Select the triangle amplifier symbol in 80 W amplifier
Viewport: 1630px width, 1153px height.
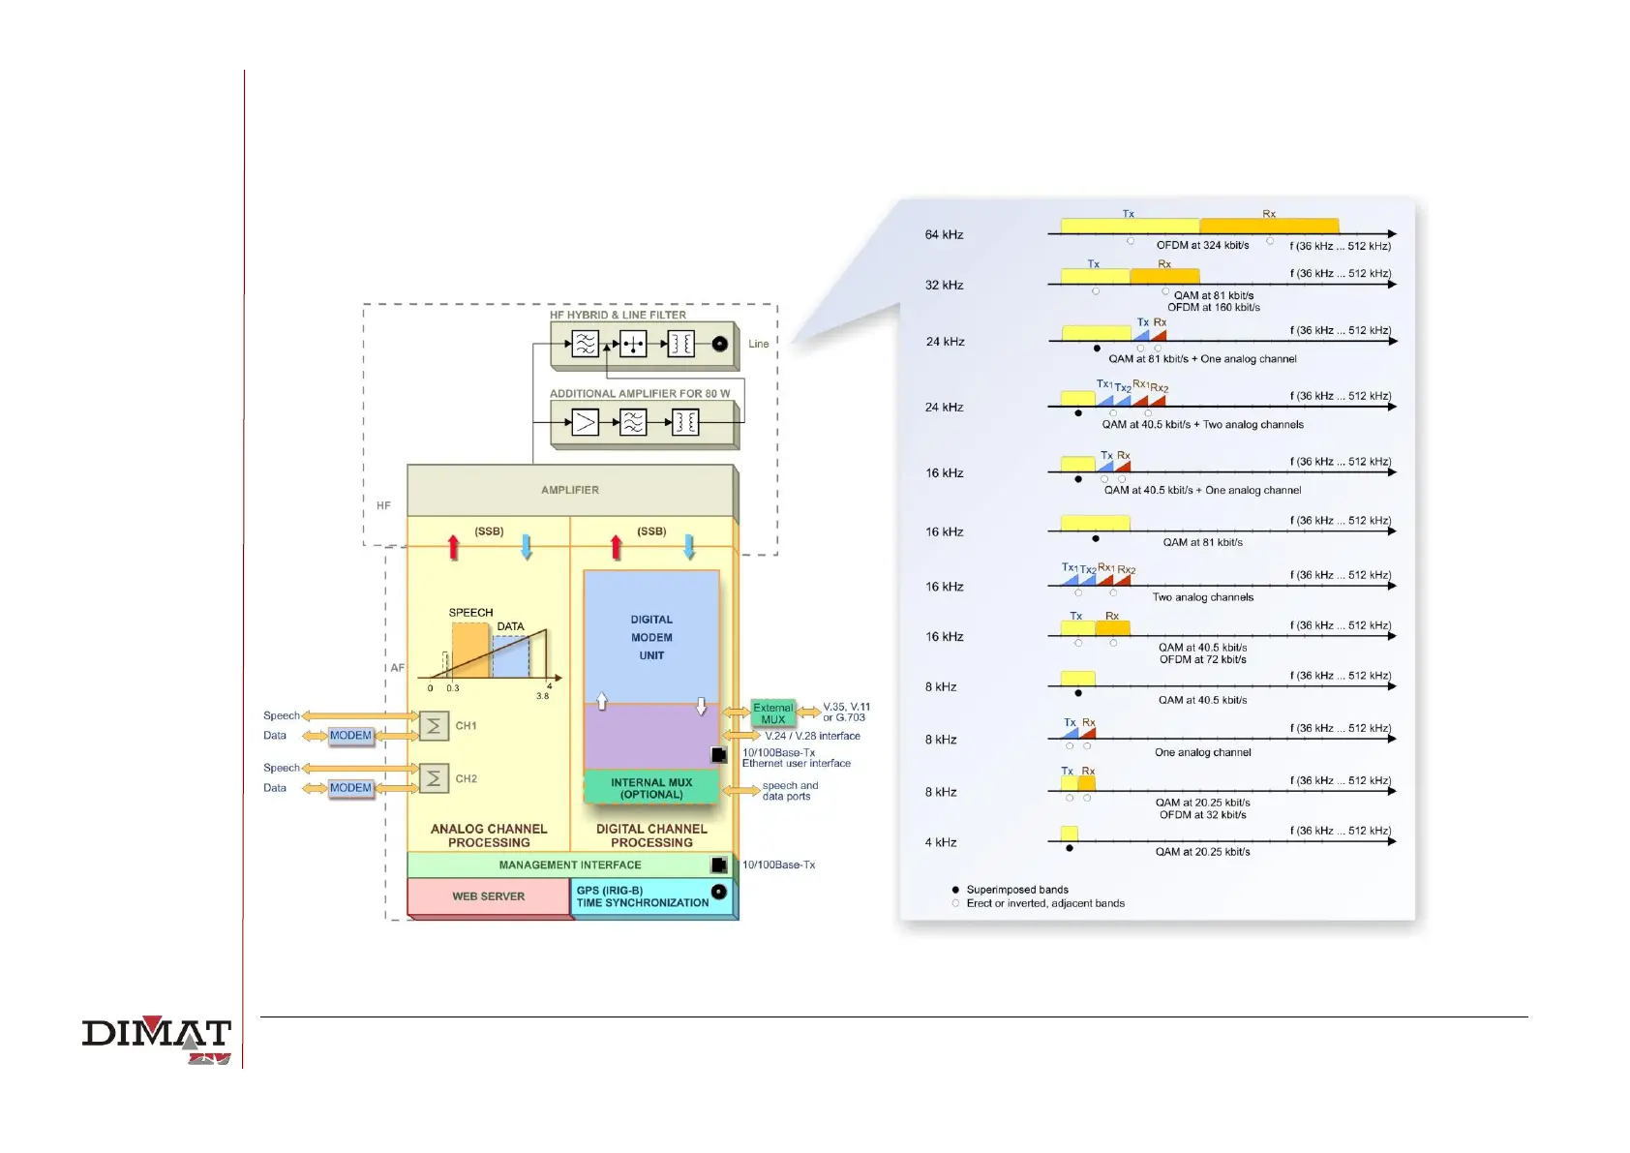click(586, 422)
